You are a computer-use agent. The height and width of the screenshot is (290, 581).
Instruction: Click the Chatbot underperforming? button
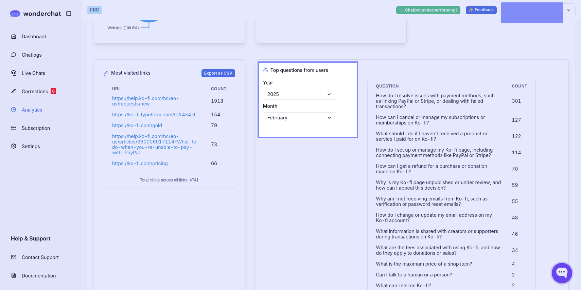pos(428,10)
